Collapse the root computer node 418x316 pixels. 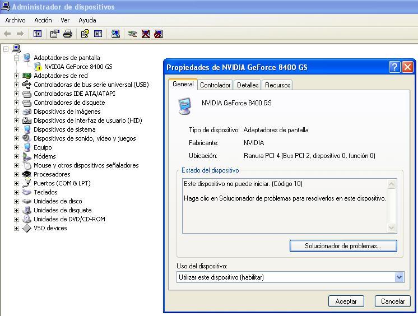point(6,49)
